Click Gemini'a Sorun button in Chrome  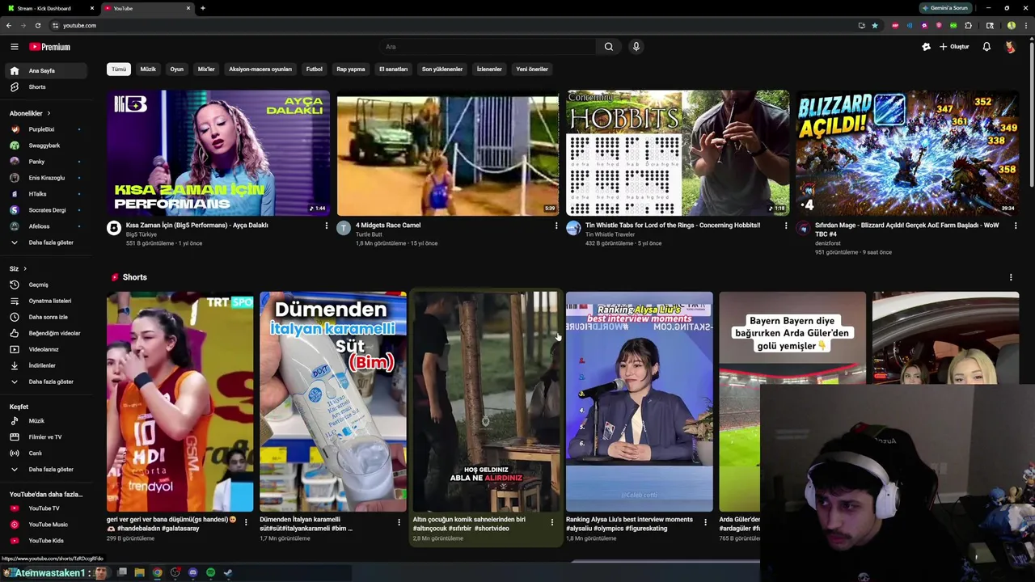(944, 8)
